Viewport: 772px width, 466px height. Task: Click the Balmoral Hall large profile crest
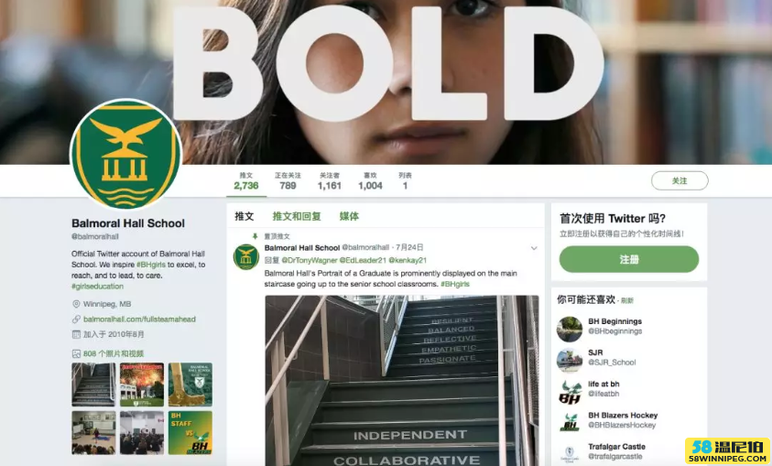pos(126,154)
